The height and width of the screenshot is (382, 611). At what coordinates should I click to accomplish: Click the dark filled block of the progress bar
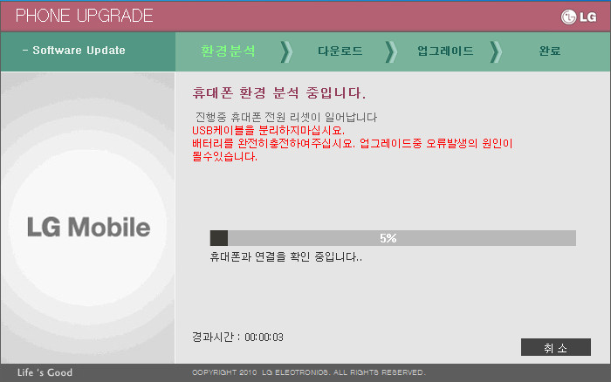(218, 238)
